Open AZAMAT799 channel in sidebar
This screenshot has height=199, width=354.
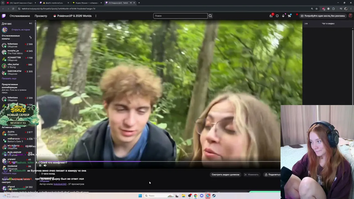click(17, 59)
